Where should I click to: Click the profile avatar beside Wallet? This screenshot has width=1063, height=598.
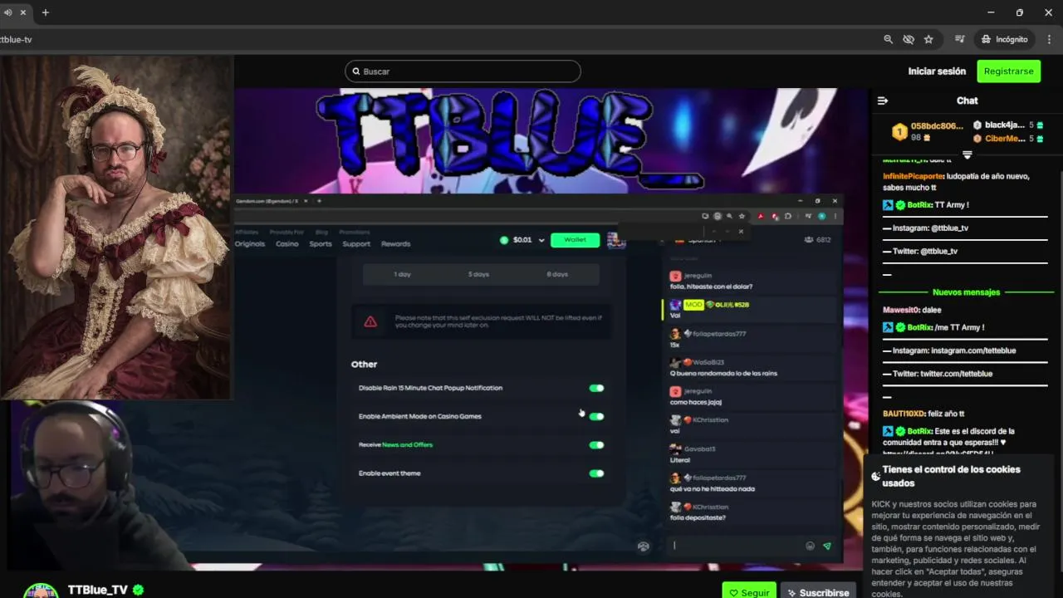point(615,240)
